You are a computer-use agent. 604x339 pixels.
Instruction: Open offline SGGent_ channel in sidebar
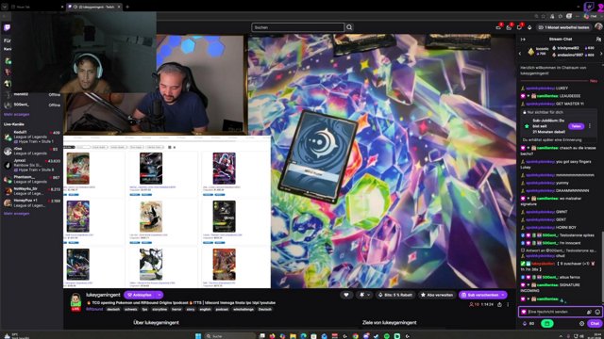point(32,105)
